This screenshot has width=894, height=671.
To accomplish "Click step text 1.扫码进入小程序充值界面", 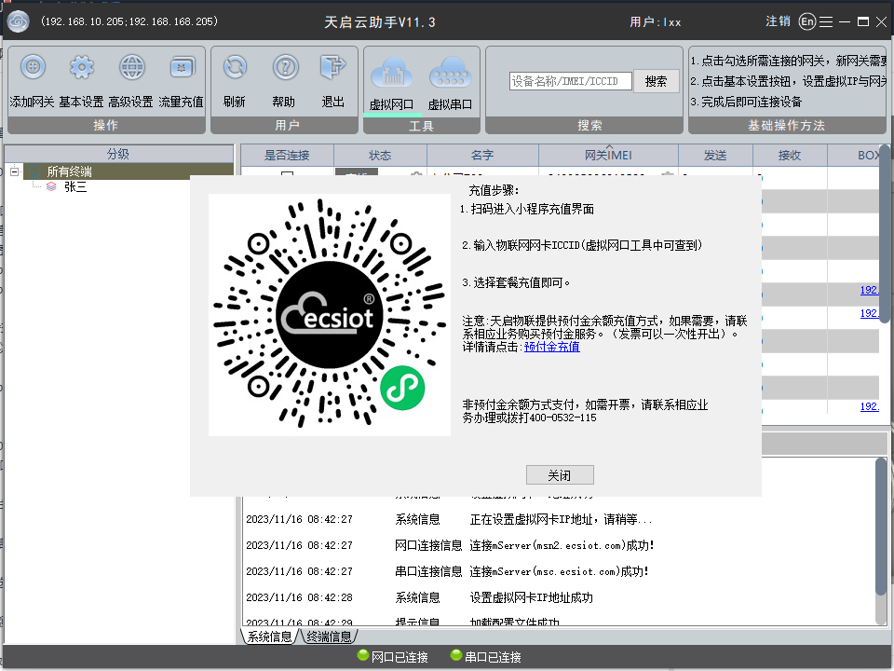I will click(x=527, y=209).
